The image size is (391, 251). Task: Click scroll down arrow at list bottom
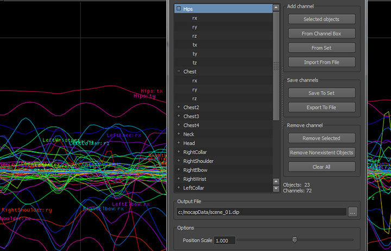click(x=276, y=189)
